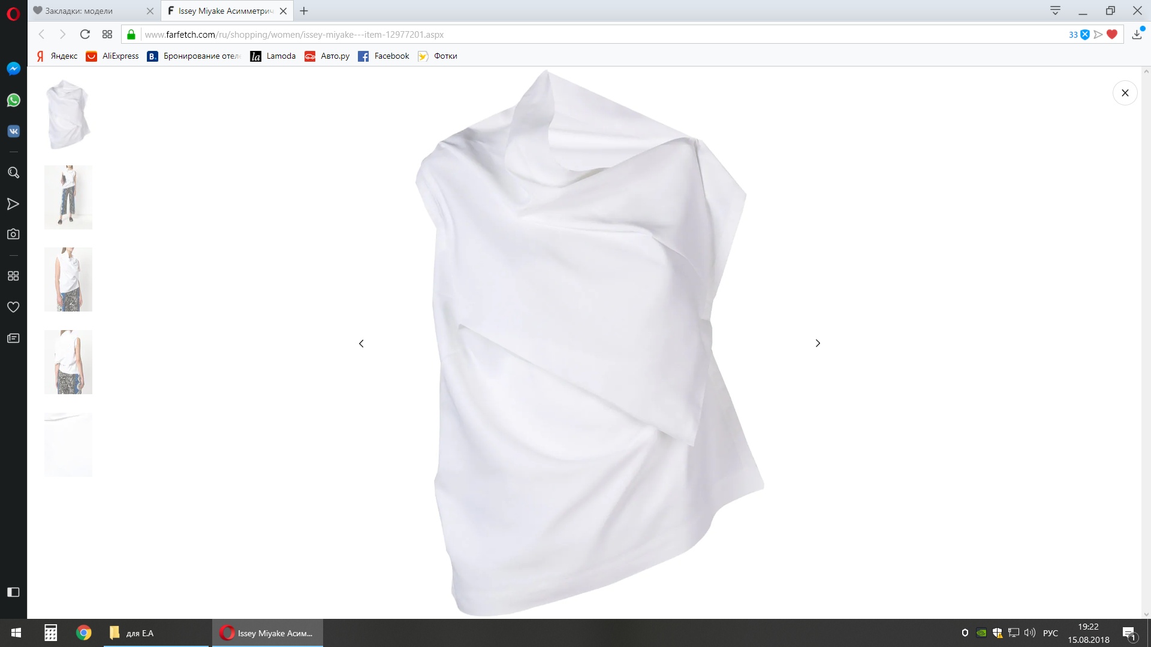Screen dimensions: 1151x647
Task: Show previous product image arrow
Action: (361, 343)
